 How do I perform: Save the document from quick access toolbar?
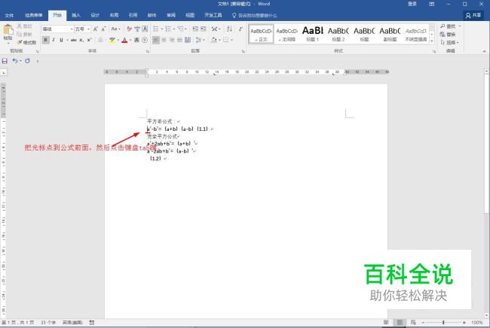coord(5,61)
